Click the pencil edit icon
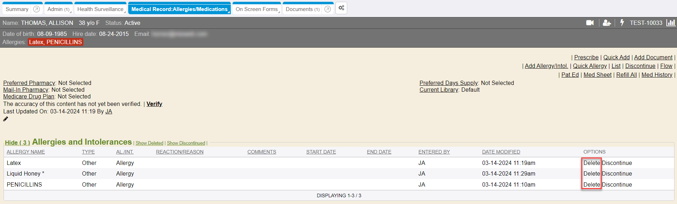 click(x=6, y=119)
